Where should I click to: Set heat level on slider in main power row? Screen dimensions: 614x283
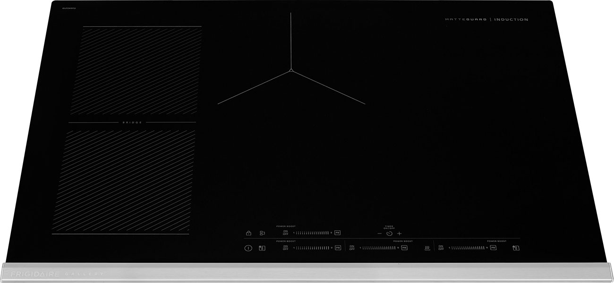(312, 248)
